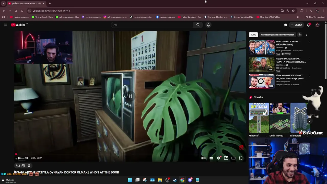327x184 pixels.
Task: Open the gear icon in the toolbar below the player
Action: (x=29, y=166)
